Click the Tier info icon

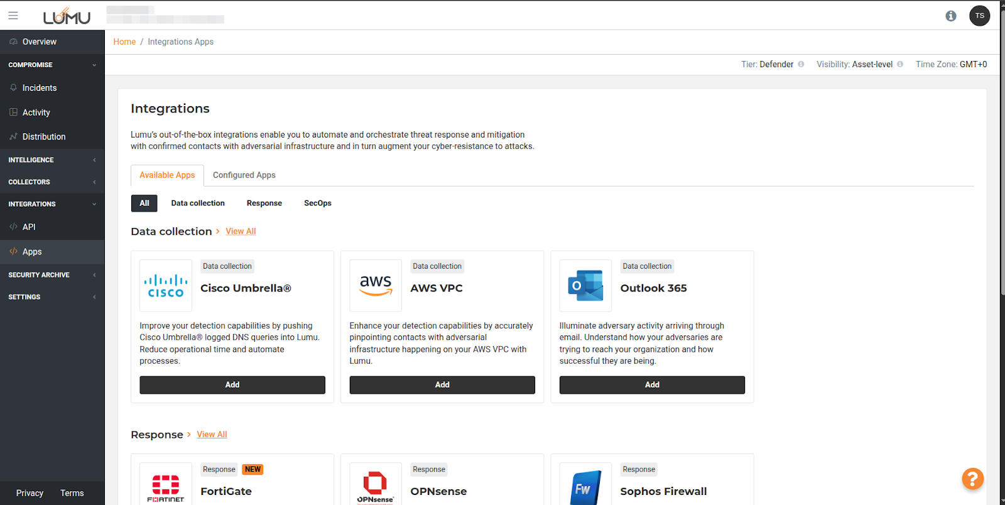[x=801, y=64]
